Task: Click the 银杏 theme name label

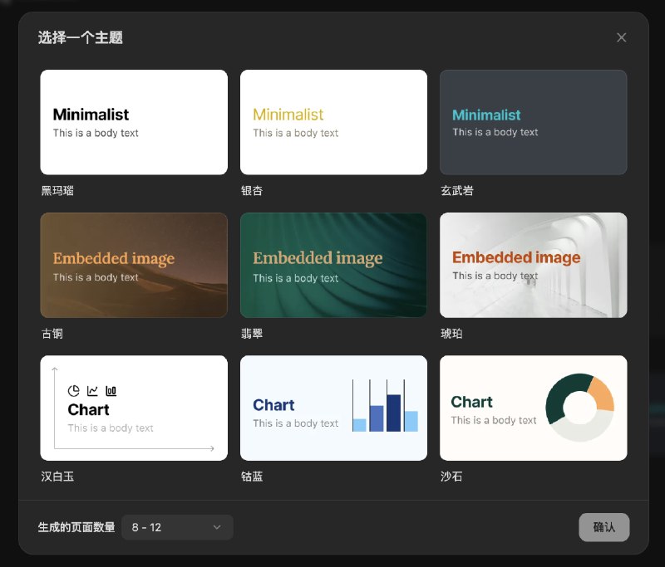Action: coord(252,191)
